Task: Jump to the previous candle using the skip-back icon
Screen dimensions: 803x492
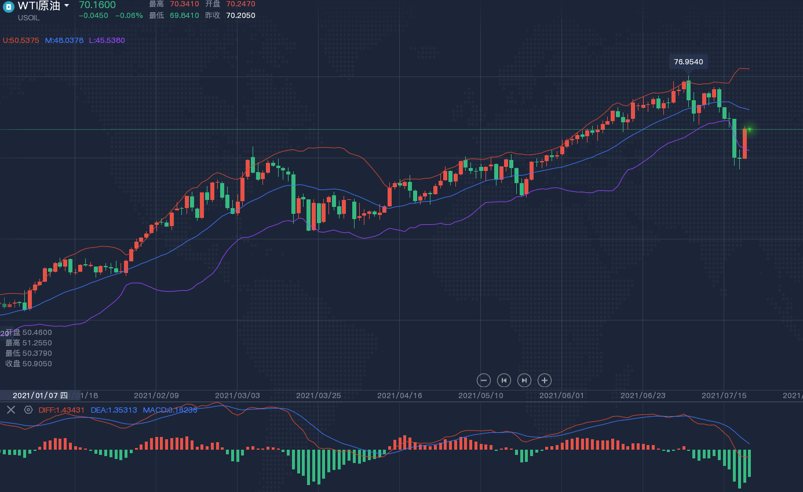Action: 504,380
